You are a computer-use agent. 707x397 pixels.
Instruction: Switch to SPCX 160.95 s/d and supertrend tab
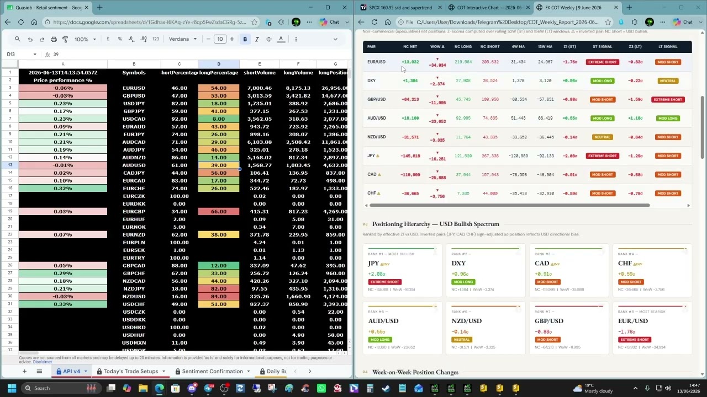click(399, 8)
